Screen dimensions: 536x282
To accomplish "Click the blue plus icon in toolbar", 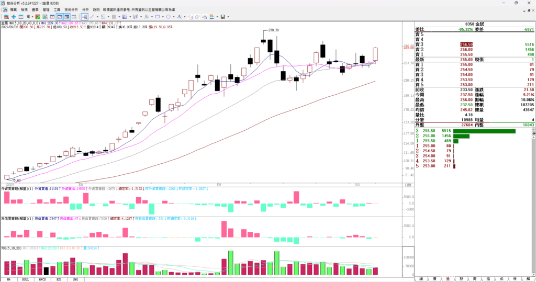I will pos(14,17).
